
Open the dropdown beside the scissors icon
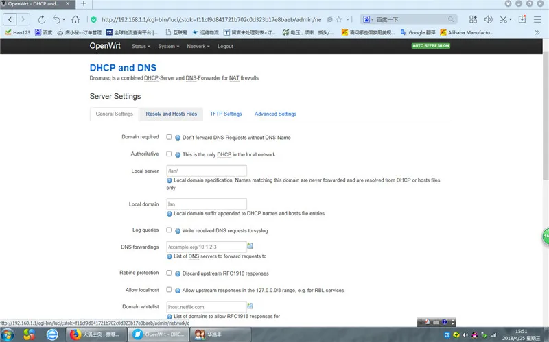click(x=510, y=19)
